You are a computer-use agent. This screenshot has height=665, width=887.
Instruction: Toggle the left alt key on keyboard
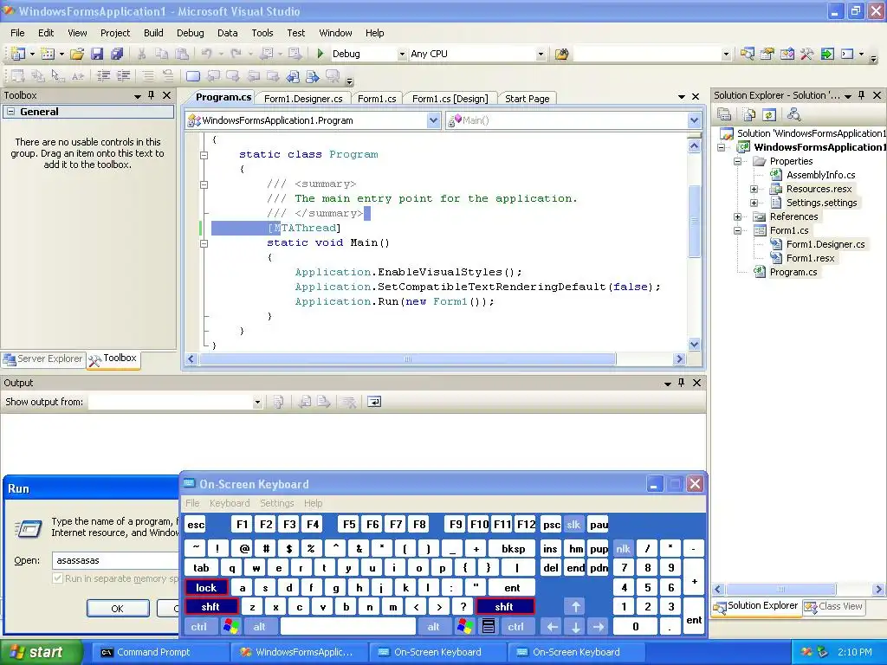coord(260,627)
